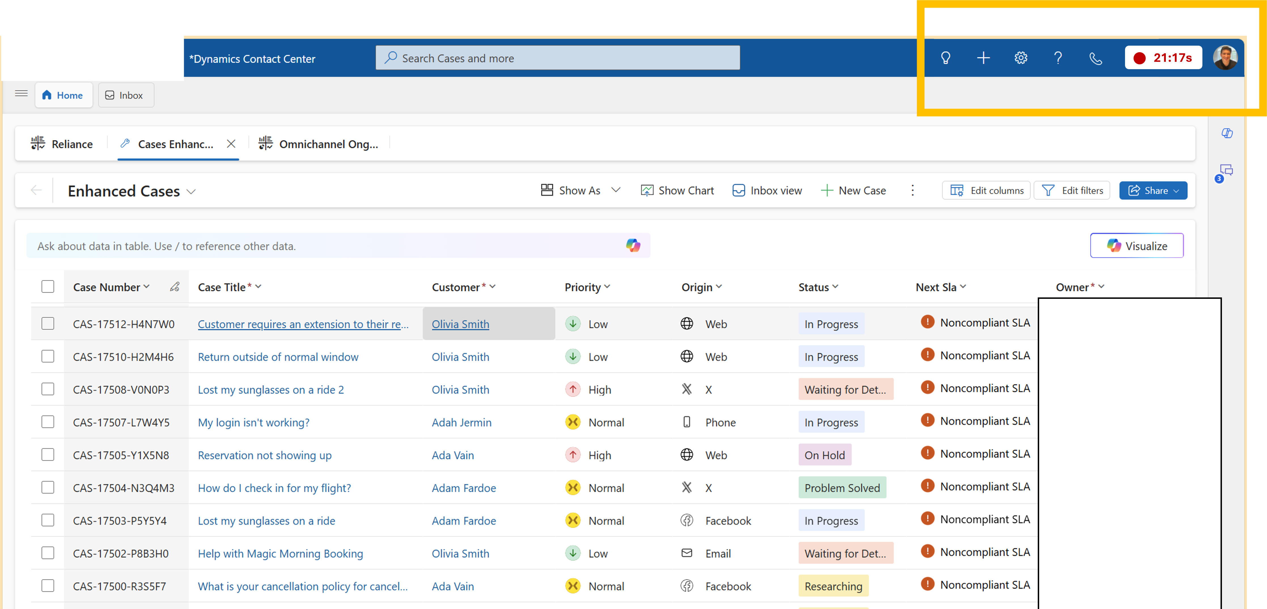Click the Facebook origin icon for CAS-17503-P5Y5Y4
This screenshot has width=1267, height=609.
point(687,520)
